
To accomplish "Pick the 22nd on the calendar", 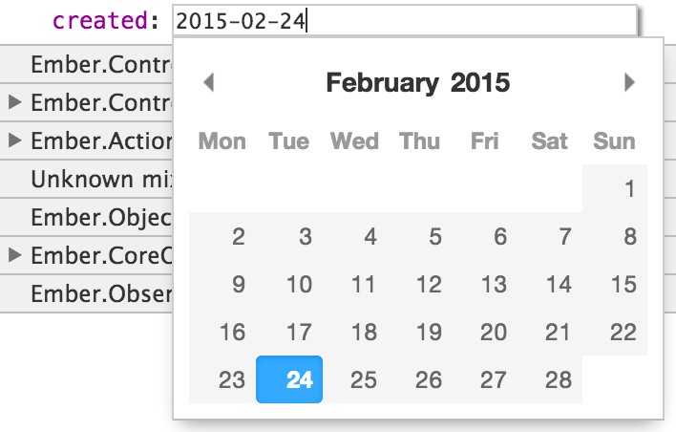I will pos(623,332).
